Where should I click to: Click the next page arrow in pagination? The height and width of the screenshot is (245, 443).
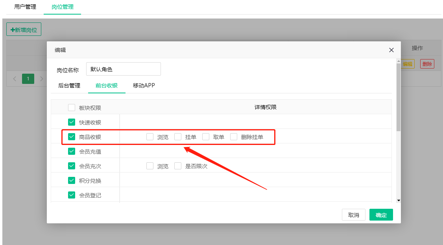41,79
